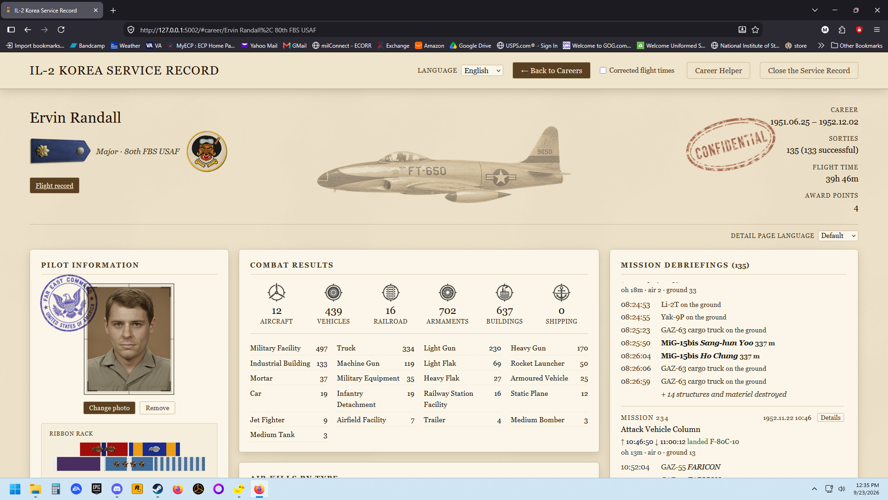Screen dimensions: 888x500
Task: Click the 80th FBS squadron emblem badge
Action: [207, 151]
